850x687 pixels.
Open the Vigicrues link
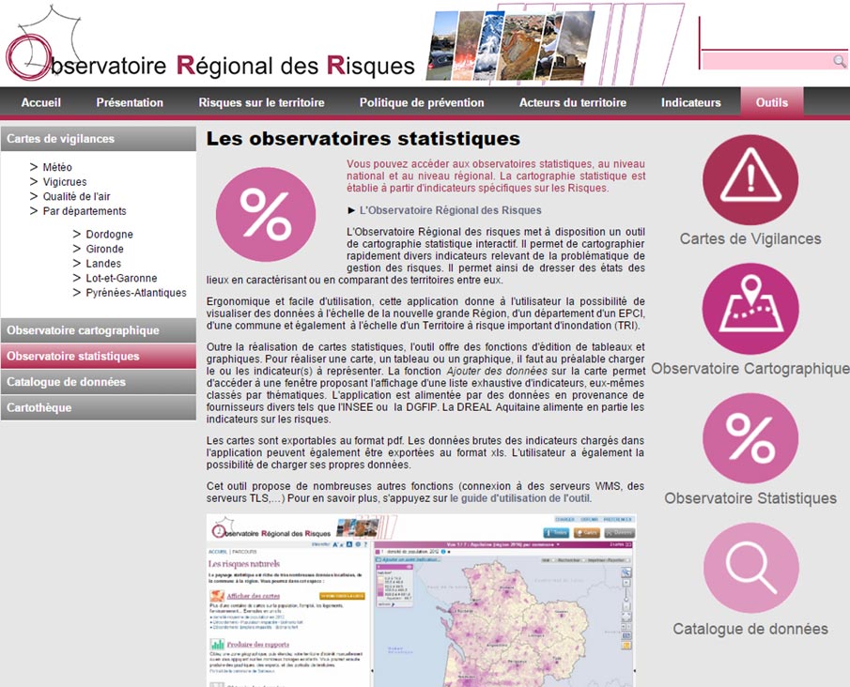pos(65,181)
